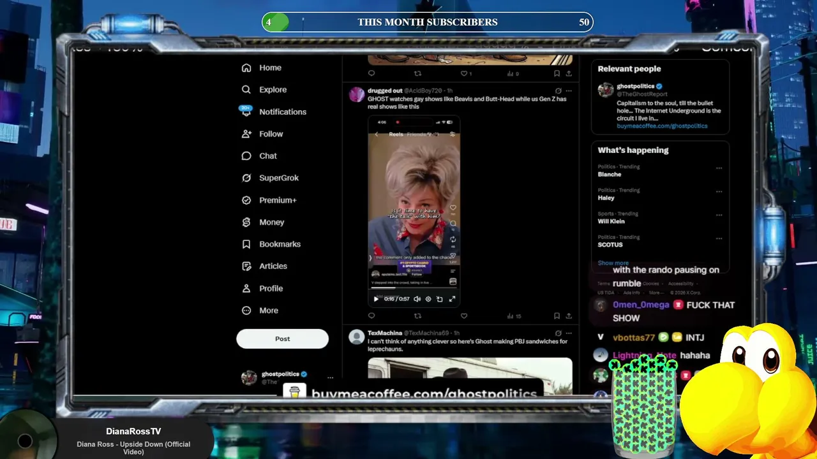Viewport: 817px width, 459px height.
Task: Mute the embedded video sound
Action: (x=417, y=299)
